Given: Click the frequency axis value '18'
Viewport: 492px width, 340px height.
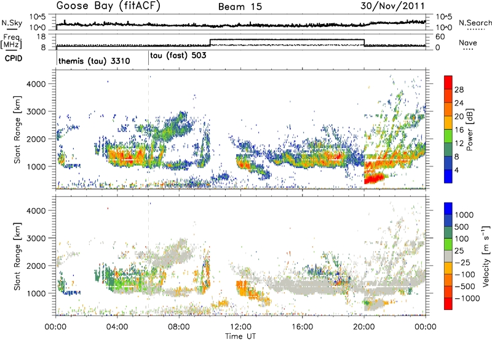Looking at the screenshot, I should [41, 37].
